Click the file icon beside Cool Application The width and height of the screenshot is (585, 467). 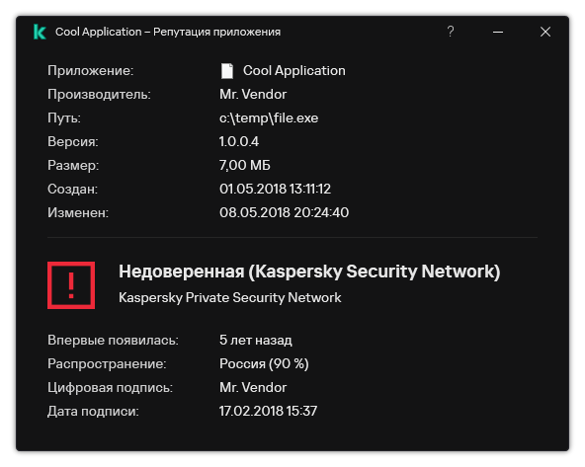[x=227, y=71]
